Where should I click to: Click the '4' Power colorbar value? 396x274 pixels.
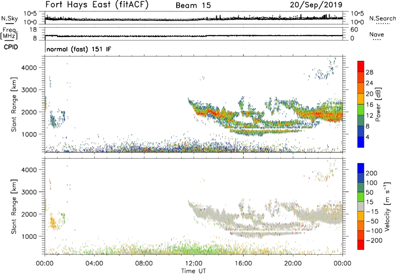coord(368,137)
